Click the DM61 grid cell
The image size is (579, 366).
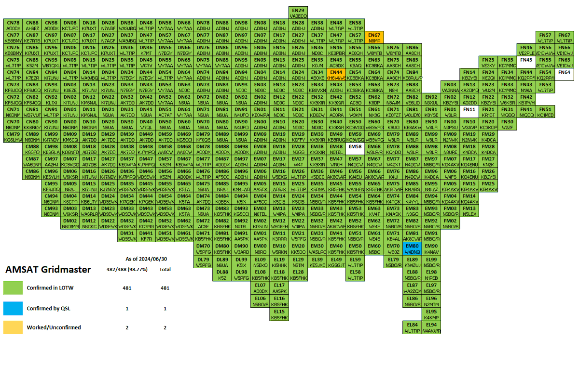(184, 236)
